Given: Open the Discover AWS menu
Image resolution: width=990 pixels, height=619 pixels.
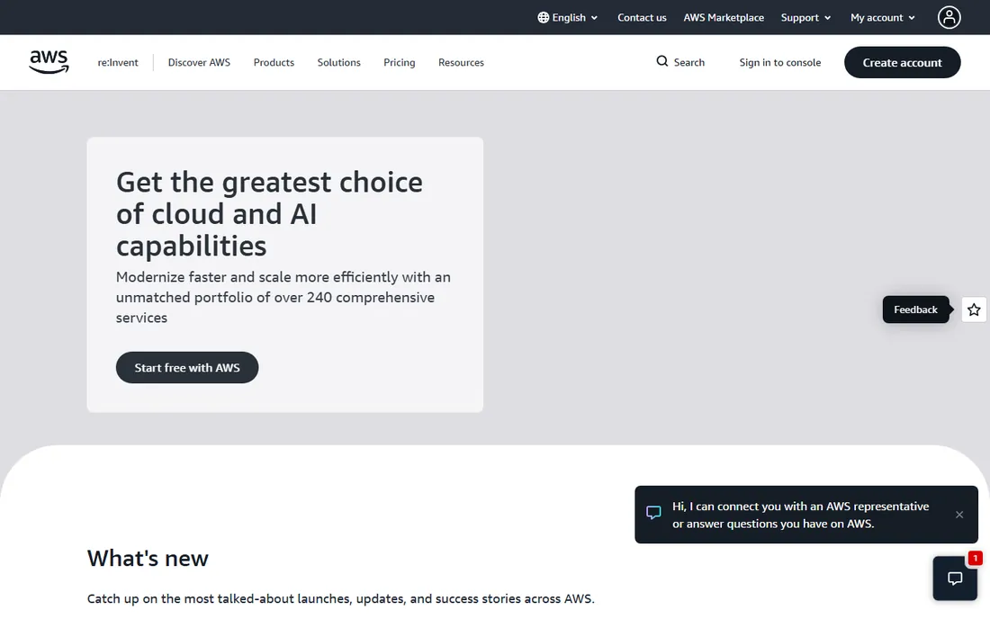Looking at the screenshot, I should [199, 62].
